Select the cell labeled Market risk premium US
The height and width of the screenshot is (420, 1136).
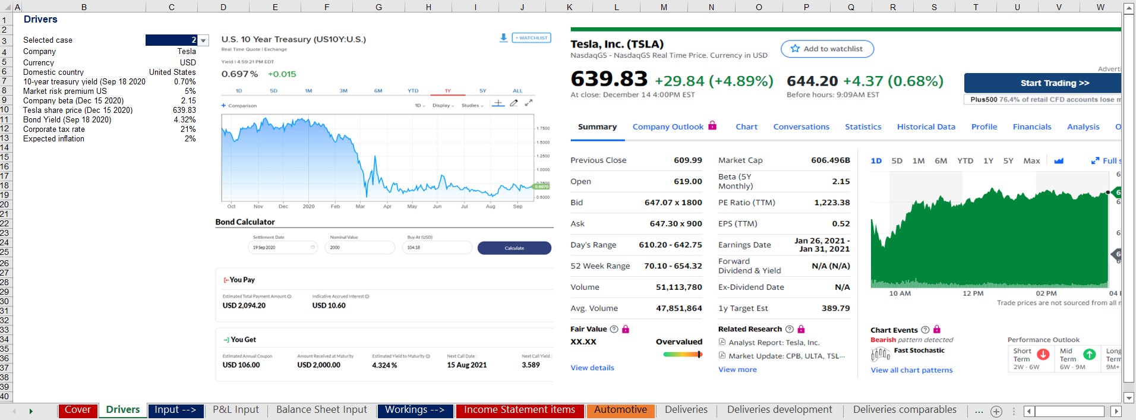pyautogui.click(x=84, y=91)
